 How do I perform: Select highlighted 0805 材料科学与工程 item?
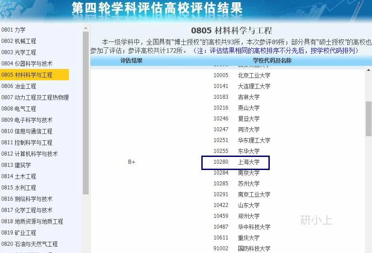click(x=34, y=75)
